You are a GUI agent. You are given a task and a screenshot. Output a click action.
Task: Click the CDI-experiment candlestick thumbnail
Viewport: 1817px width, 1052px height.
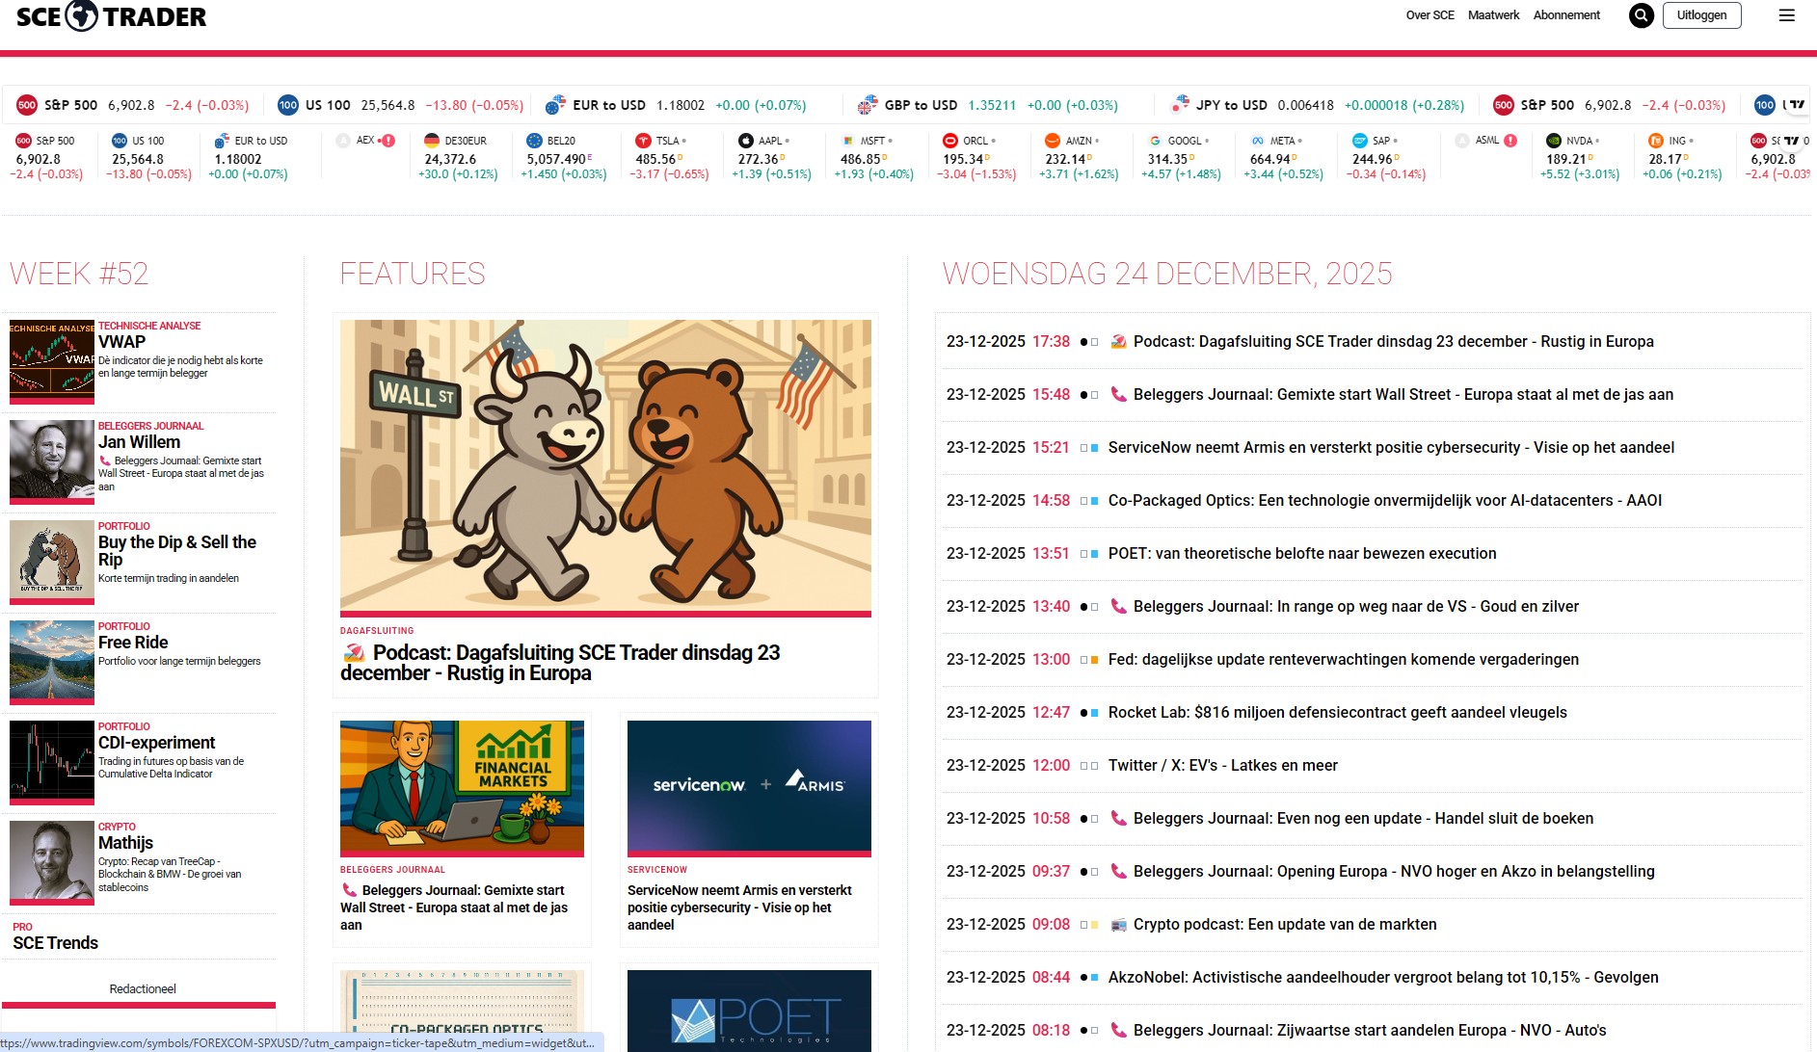[52, 761]
